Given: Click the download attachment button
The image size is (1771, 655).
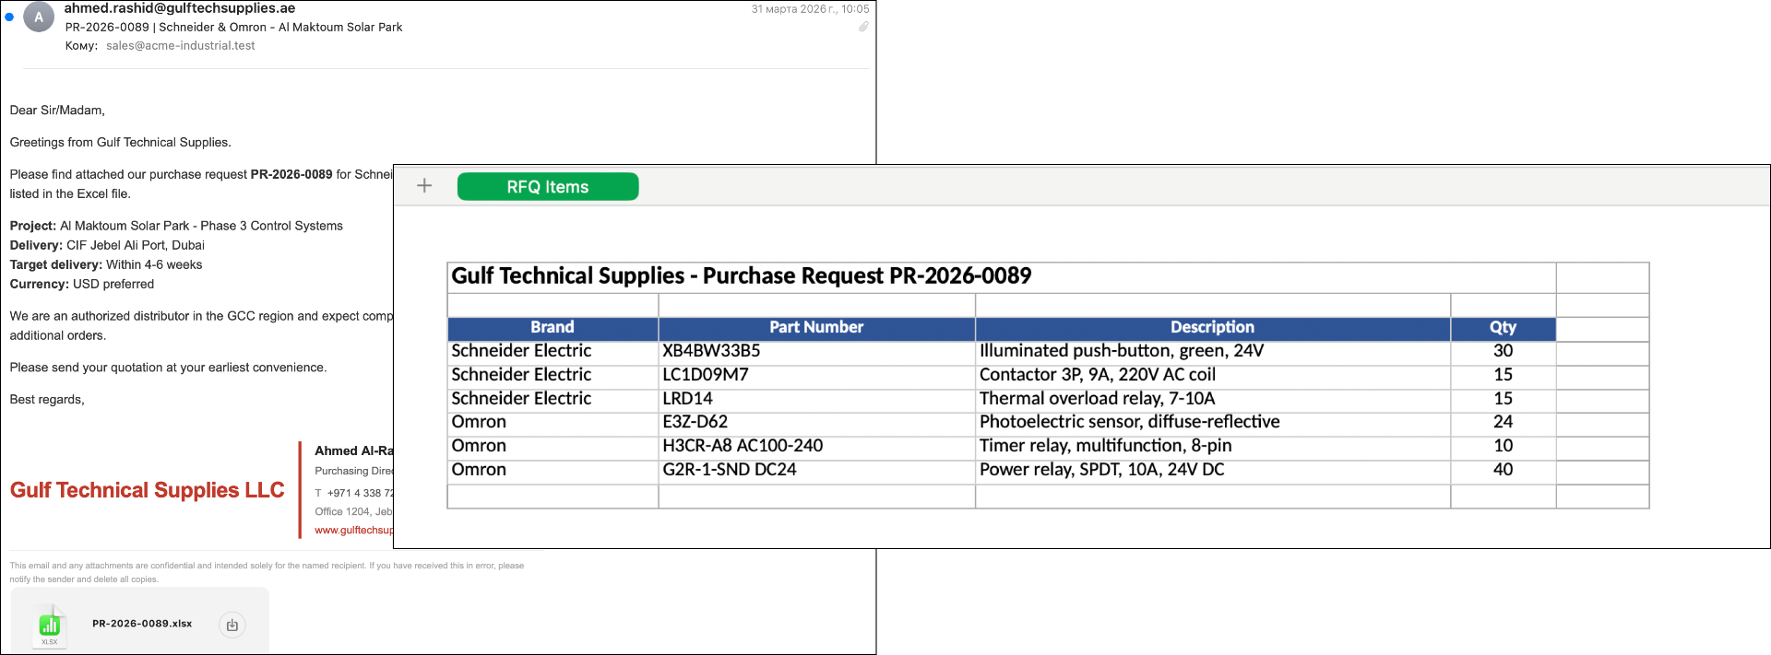Looking at the screenshot, I should click(x=232, y=625).
